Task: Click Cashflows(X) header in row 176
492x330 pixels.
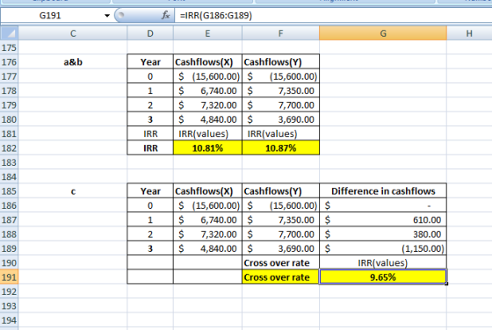Action: click(207, 62)
